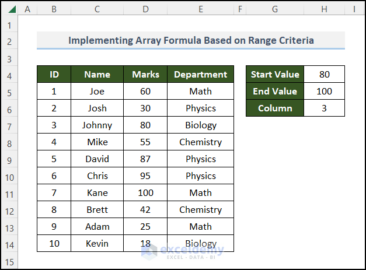
Task: Select value cell next to End Value
Action: [x=324, y=92]
